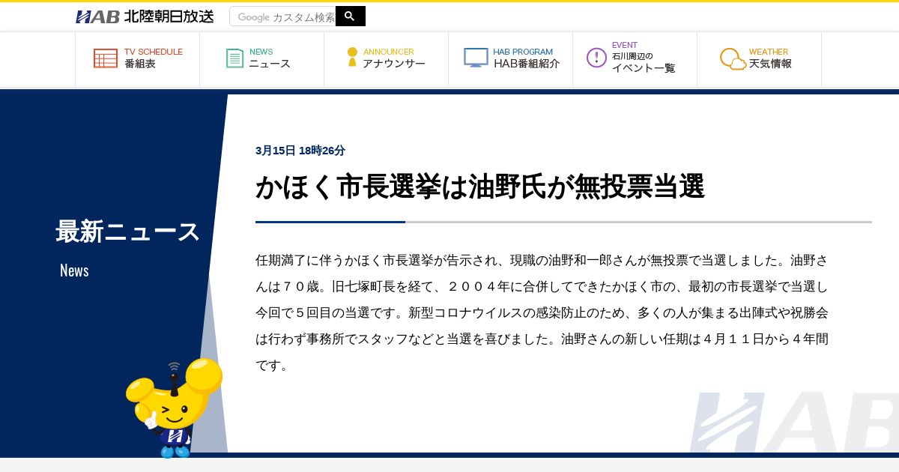Click the article paragraph beginning 任期満了に伴う

542,313
